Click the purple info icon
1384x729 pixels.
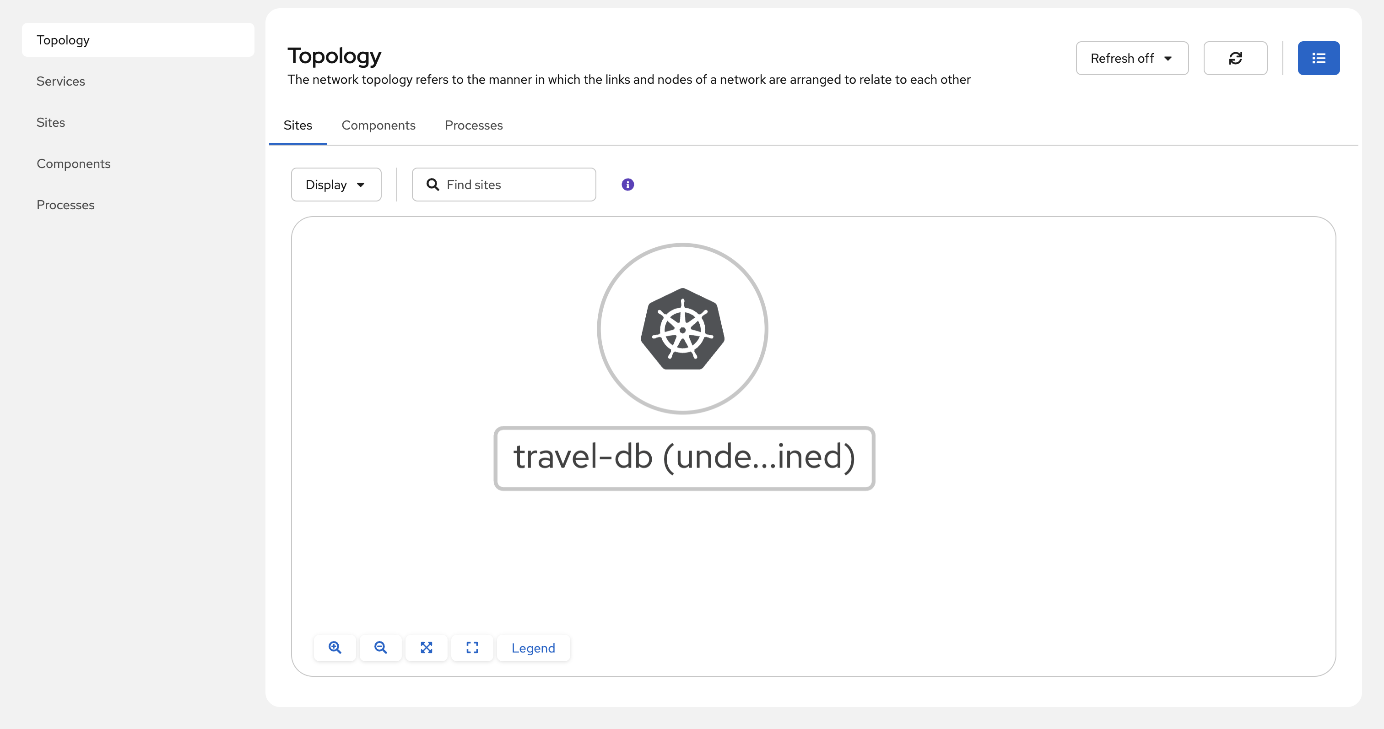[x=627, y=185]
